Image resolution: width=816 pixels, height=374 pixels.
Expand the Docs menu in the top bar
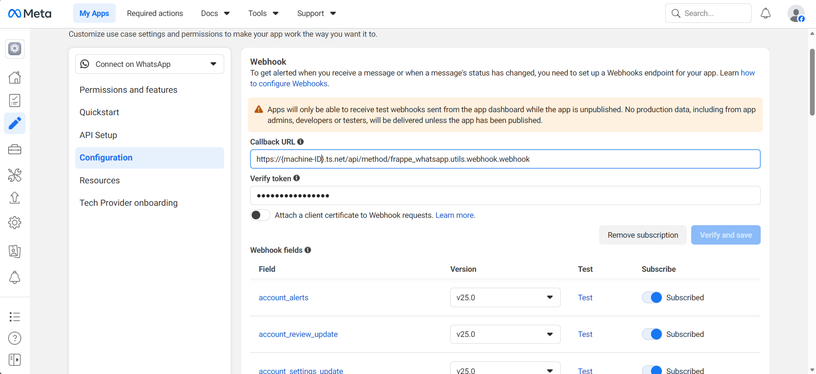pyautogui.click(x=215, y=13)
